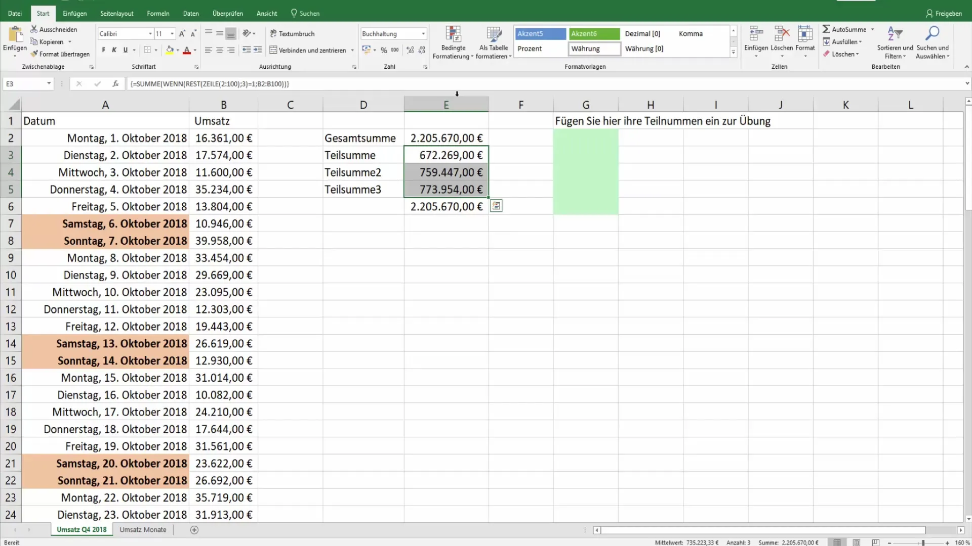The width and height of the screenshot is (972, 546).
Task: Open Als Tabelle formatieren menu
Action: [x=494, y=42]
